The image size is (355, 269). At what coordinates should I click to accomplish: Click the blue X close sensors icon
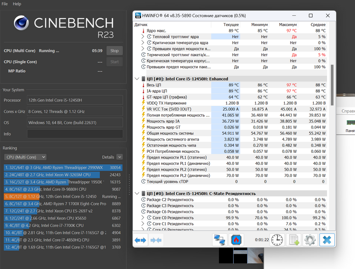tap(327, 240)
